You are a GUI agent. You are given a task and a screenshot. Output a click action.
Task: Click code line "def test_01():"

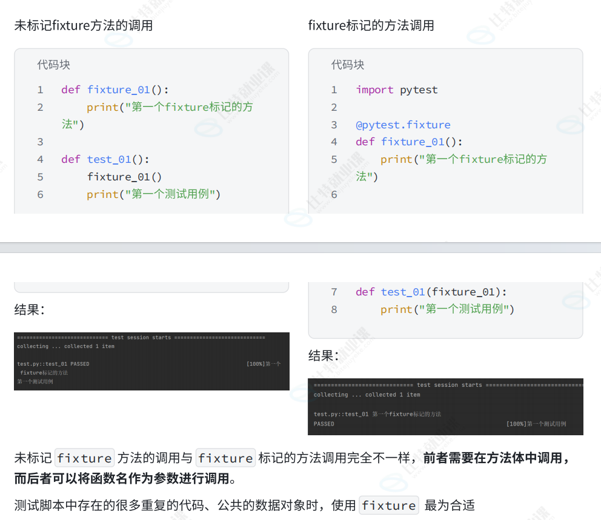click(x=105, y=159)
